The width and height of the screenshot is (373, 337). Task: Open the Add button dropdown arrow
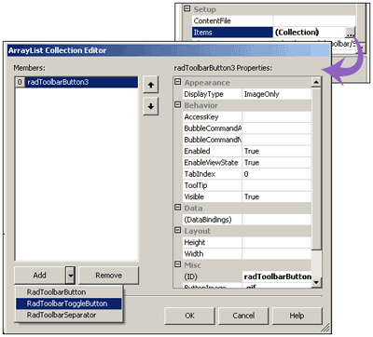click(71, 276)
